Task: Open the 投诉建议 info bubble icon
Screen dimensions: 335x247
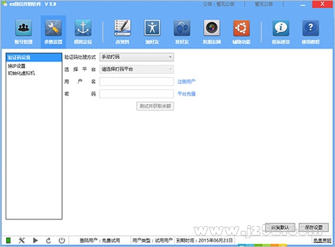Action: (281, 28)
